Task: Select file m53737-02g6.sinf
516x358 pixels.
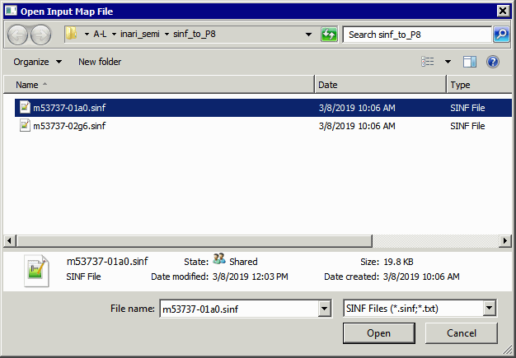Action: tap(263, 126)
